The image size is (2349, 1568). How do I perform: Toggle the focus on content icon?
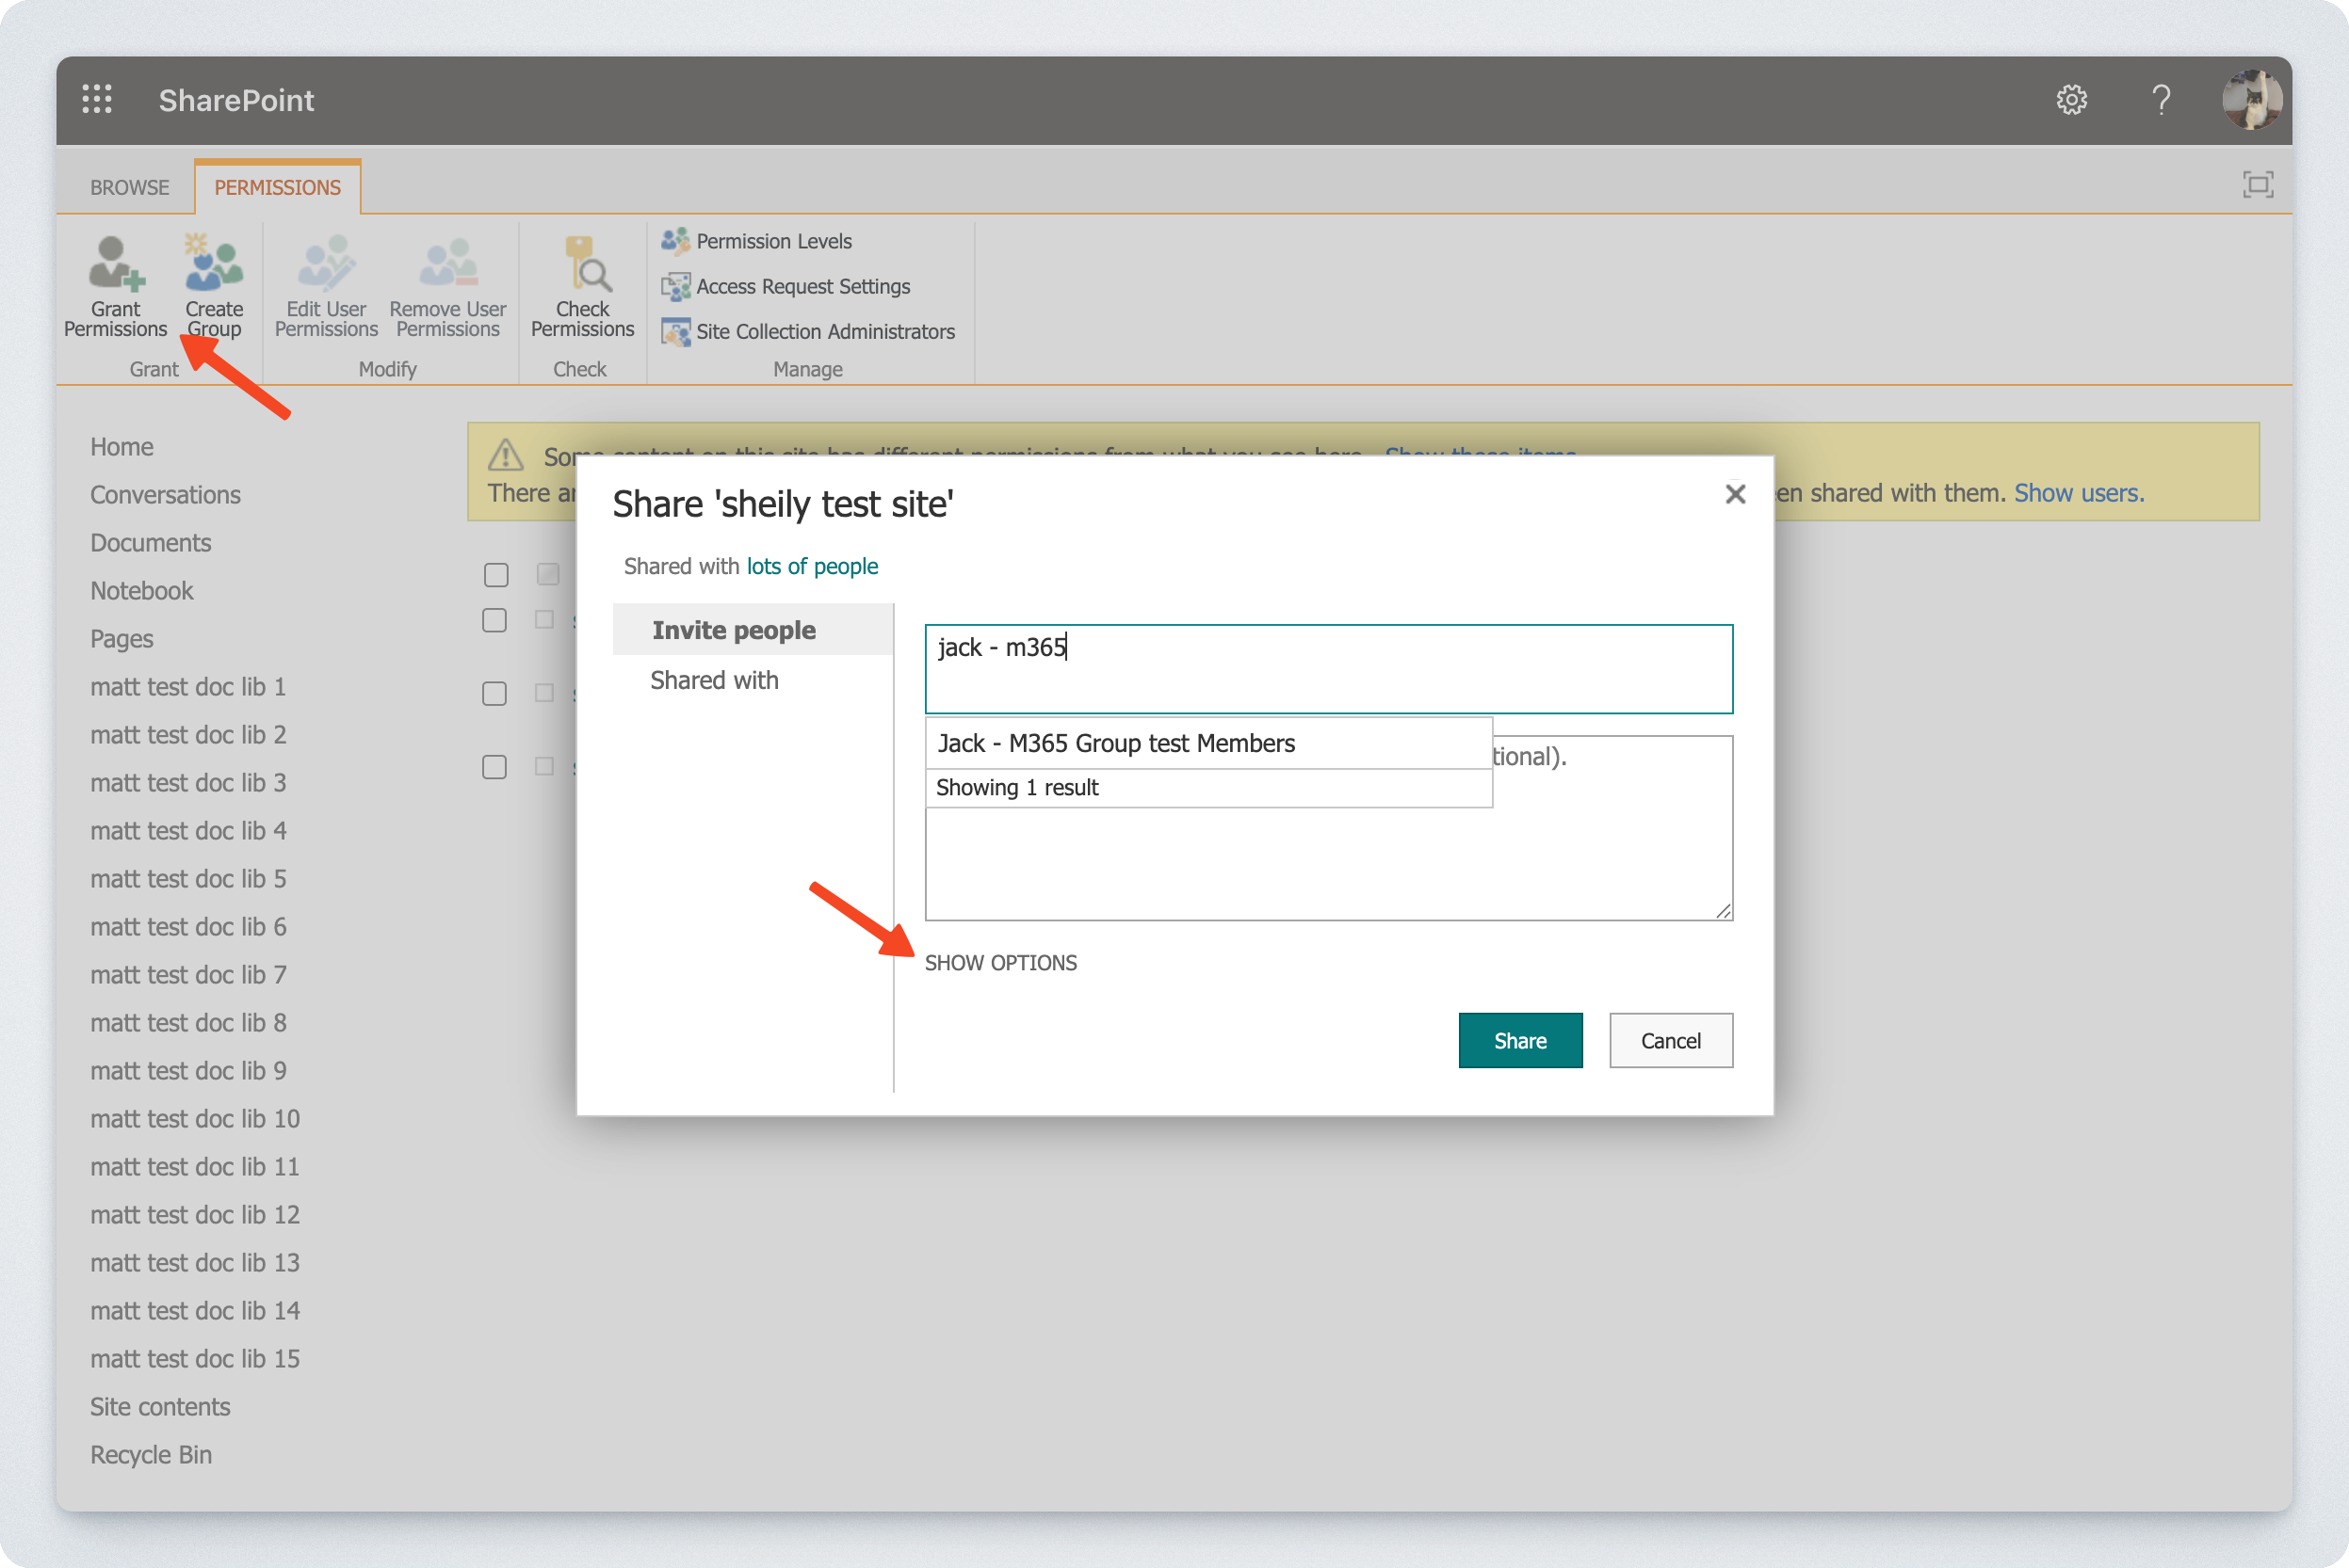2257,185
